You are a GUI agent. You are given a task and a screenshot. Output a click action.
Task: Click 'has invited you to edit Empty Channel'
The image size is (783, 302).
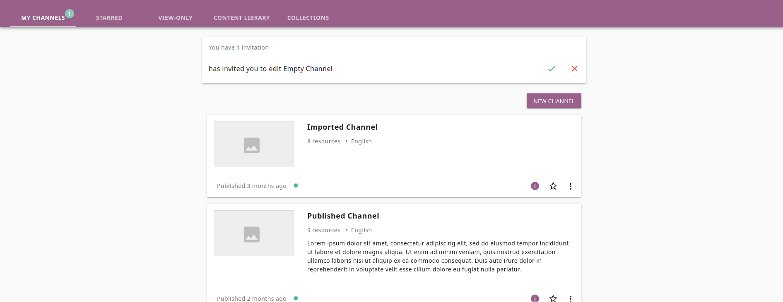(270, 69)
